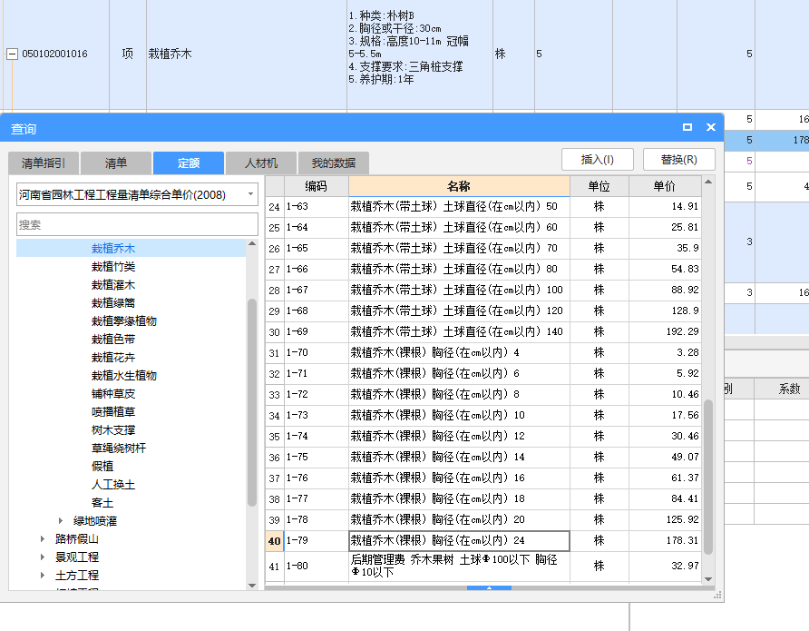Viewport: 809px width, 631px height.
Task: Click the 插入(I) button
Action: [598, 160]
